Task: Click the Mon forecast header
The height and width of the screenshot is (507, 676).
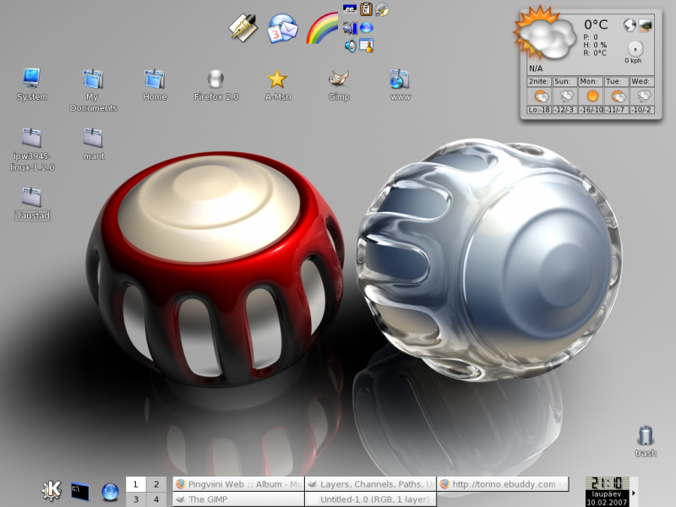Action: pyautogui.click(x=589, y=81)
